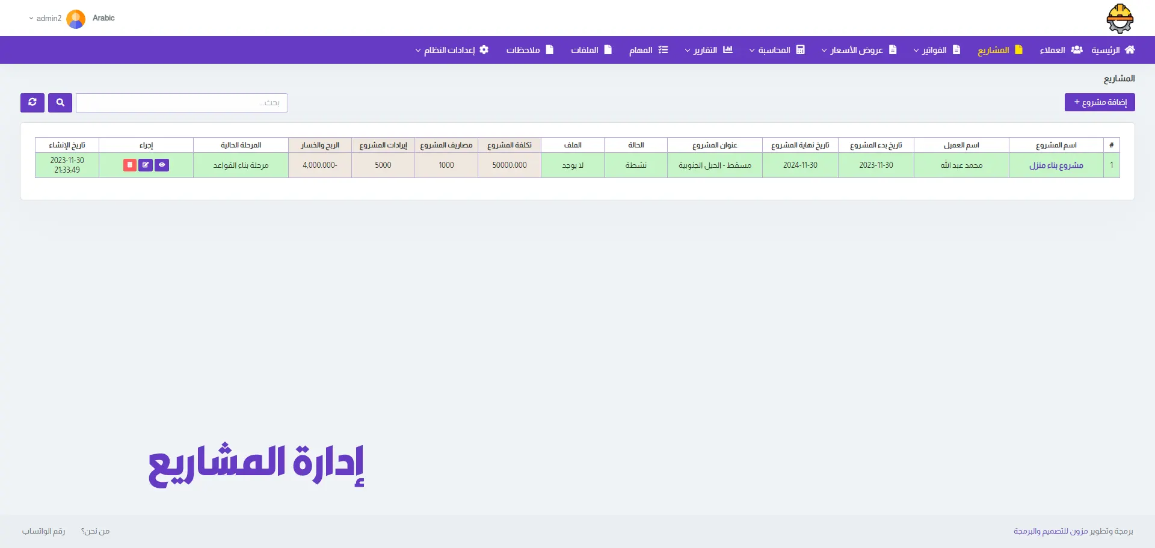The height and width of the screenshot is (548, 1155).
Task: Open العملاء clients menu item
Action: click(1061, 50)
